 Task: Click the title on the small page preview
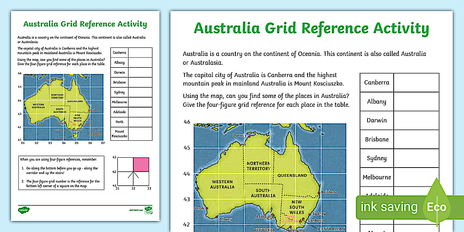(x=85, y=24)
